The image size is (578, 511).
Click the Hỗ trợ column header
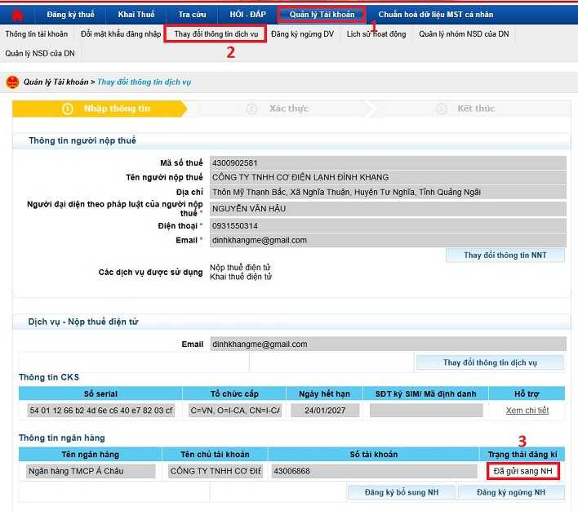pyautogui.click(x=527, y=393)
